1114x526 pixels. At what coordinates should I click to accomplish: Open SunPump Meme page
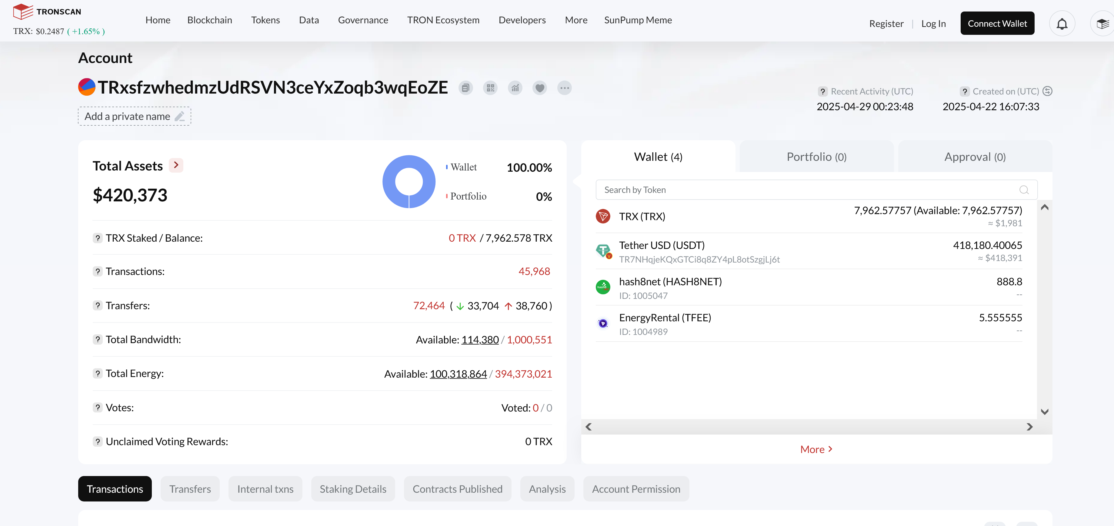point(638,20)
